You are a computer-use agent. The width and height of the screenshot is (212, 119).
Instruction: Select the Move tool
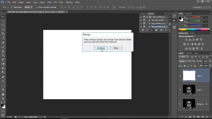click(x=3, y=17)
